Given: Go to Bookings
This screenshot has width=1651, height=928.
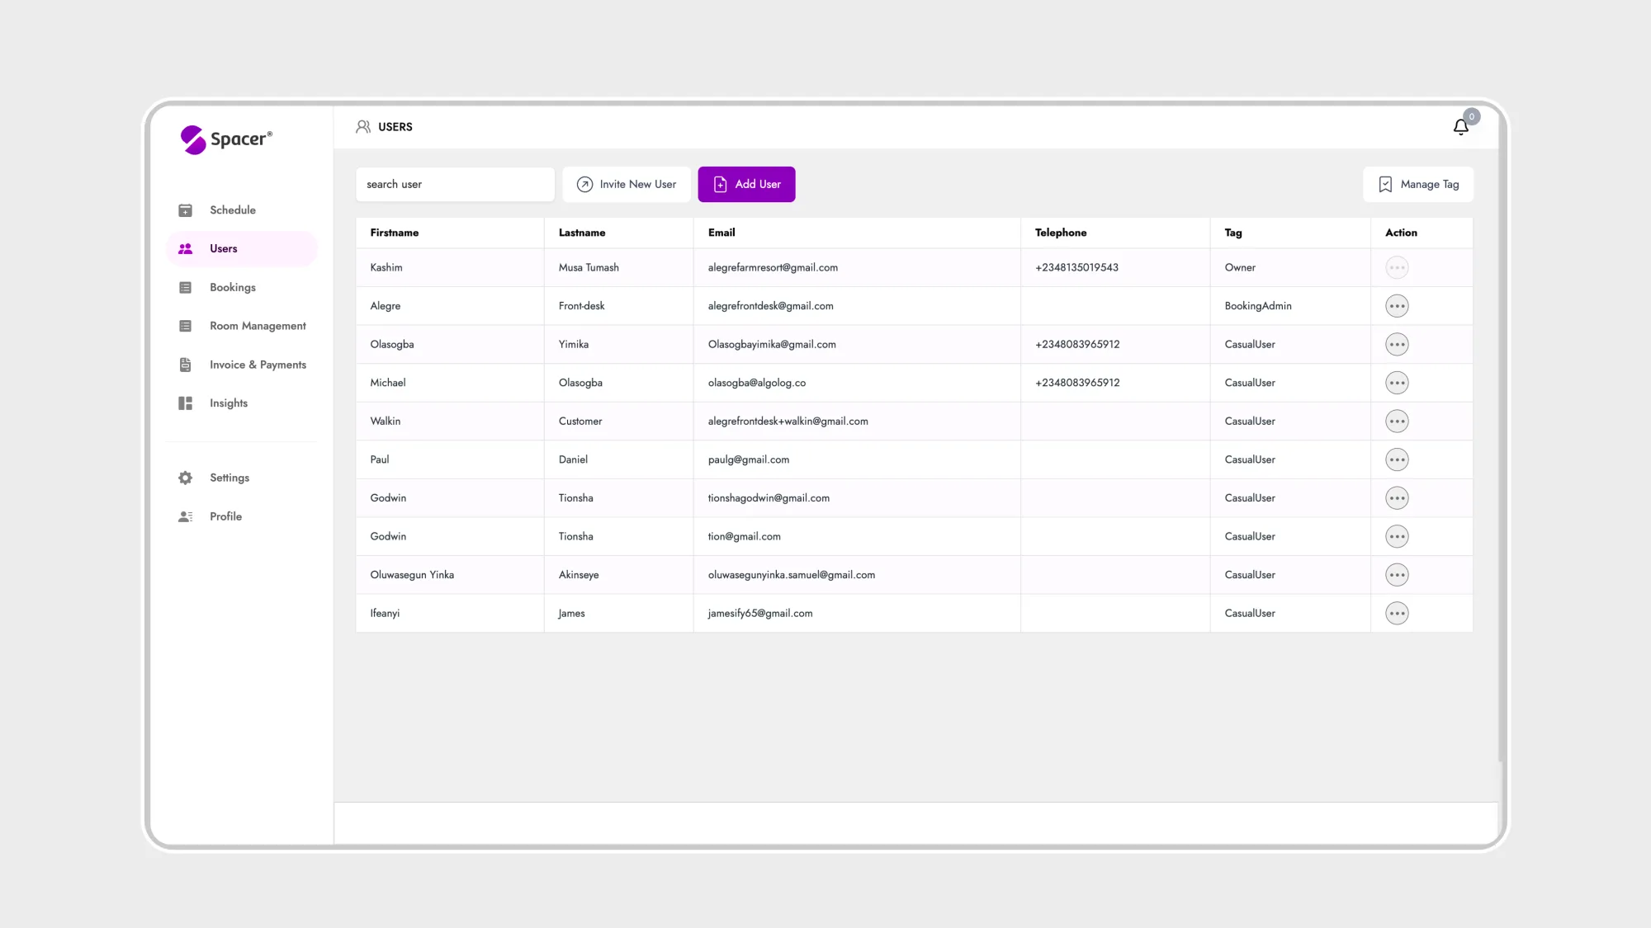Looking at the screenshot, I should click(242, 288).
